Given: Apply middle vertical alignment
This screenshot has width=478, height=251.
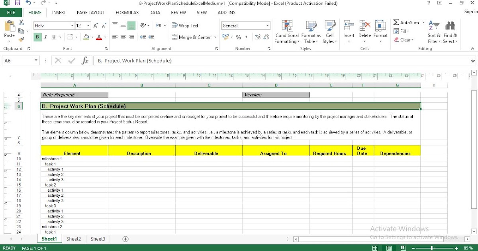Looking at the screenshot, I should (123, 25).
